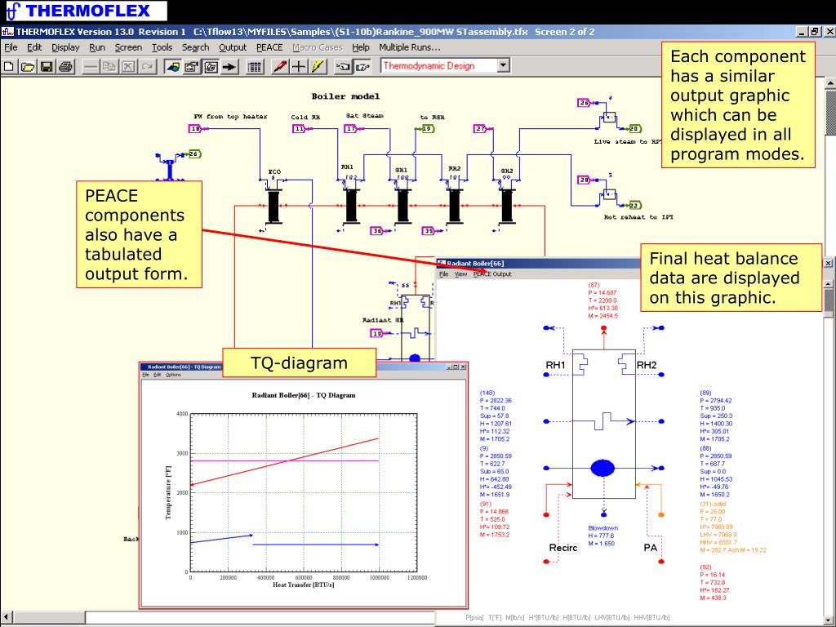
Task: Click the SH1 heat exchanger component
Action: [x=403, y=207]
